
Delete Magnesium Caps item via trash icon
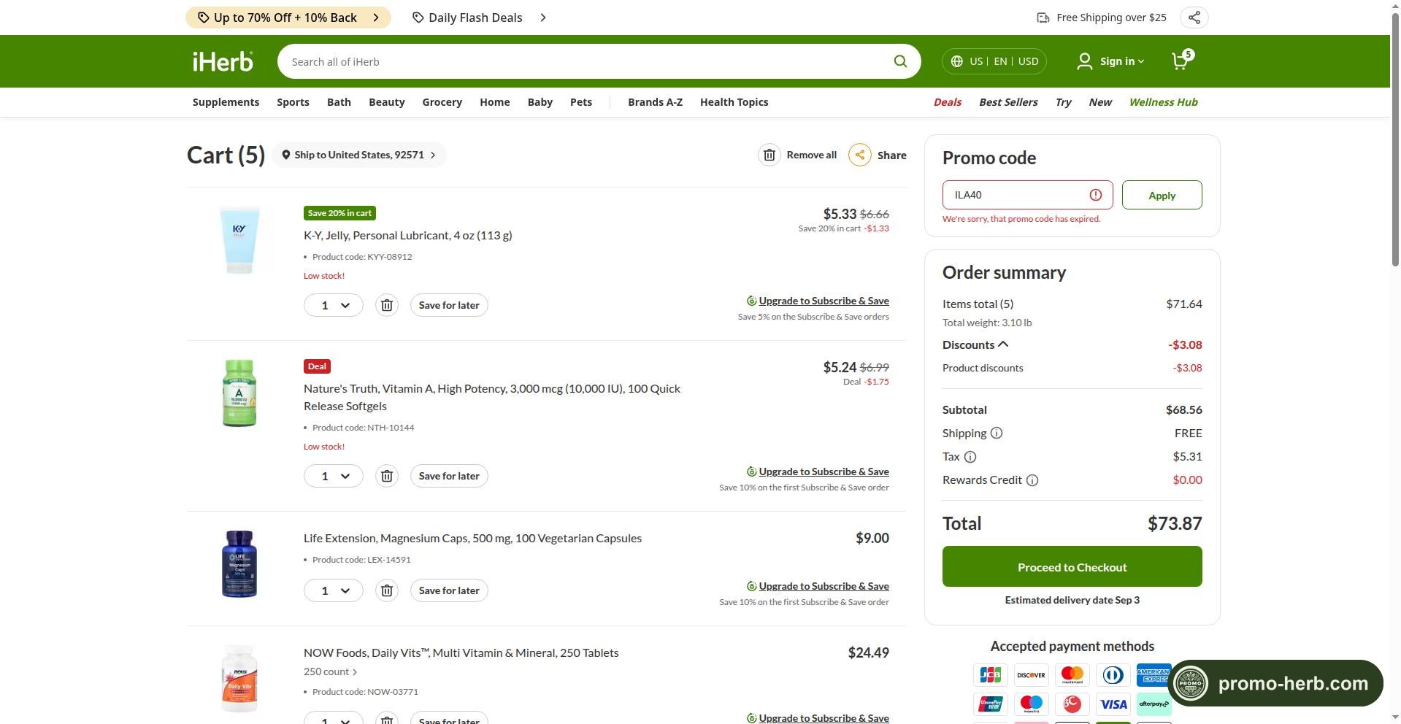click(386, 590)
